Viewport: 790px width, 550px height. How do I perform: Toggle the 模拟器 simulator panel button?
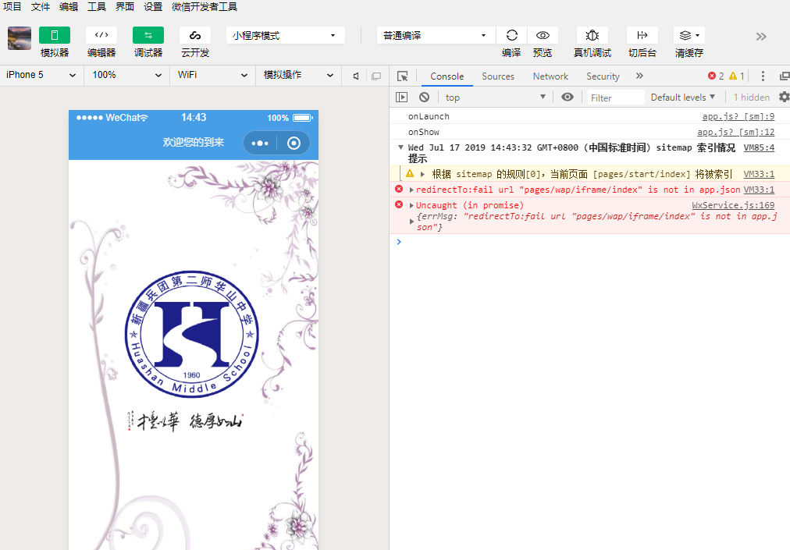click(55, 35)
